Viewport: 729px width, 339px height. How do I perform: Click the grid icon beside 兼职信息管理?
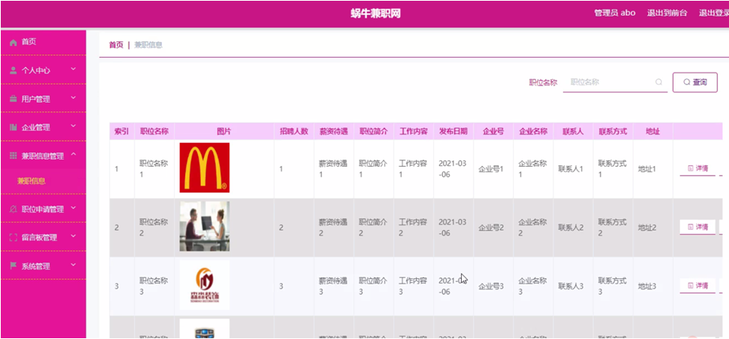click(x=13, y=156)
